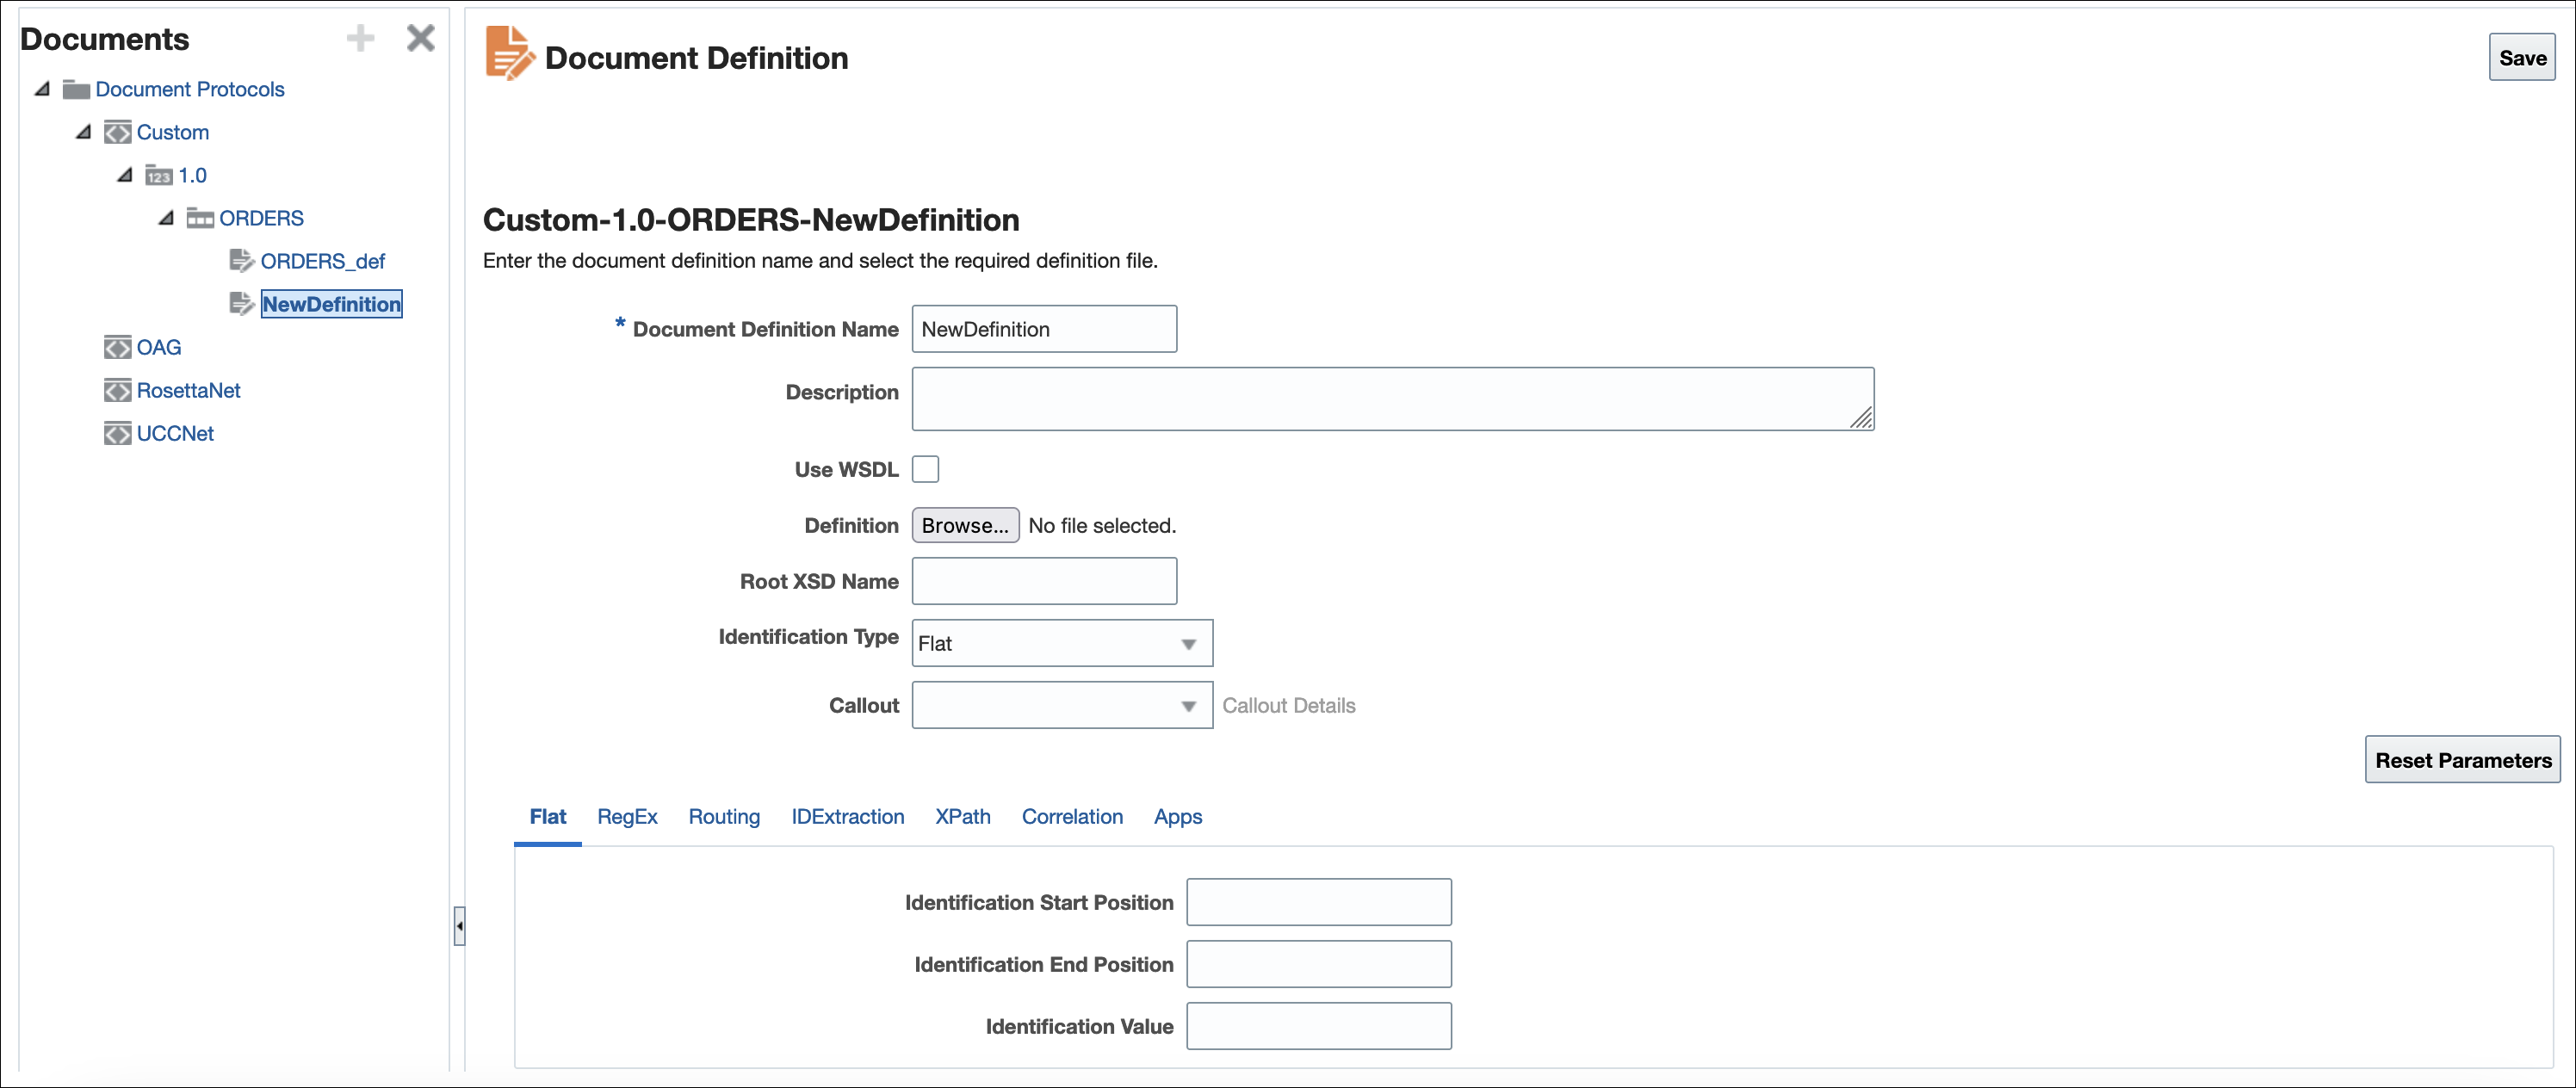Switch to the RegEx tab
Screen dimensions: 2576x1088
(627, 817)
